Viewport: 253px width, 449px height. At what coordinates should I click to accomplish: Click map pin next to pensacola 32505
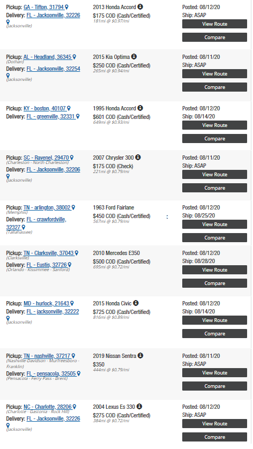point(79,373)
